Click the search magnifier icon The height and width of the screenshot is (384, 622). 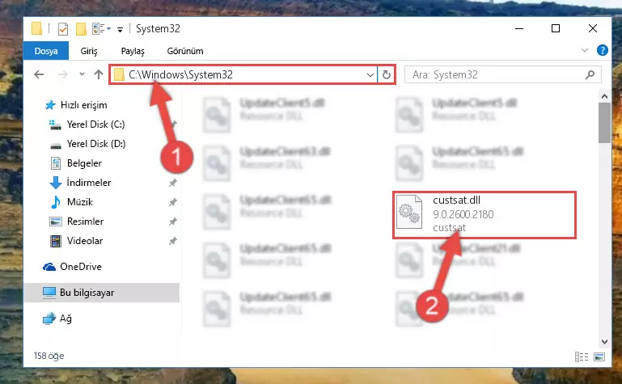(590, 74)
